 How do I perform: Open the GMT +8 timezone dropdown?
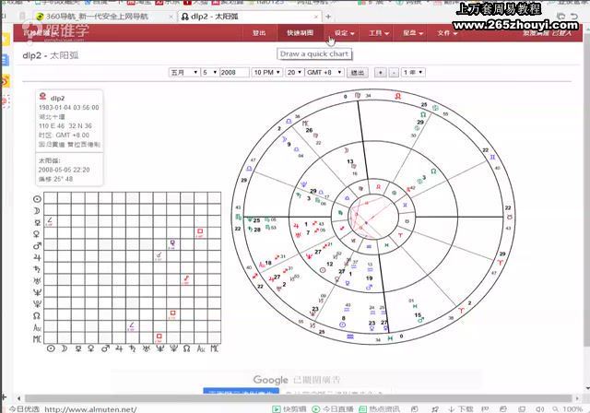[324, 72]
